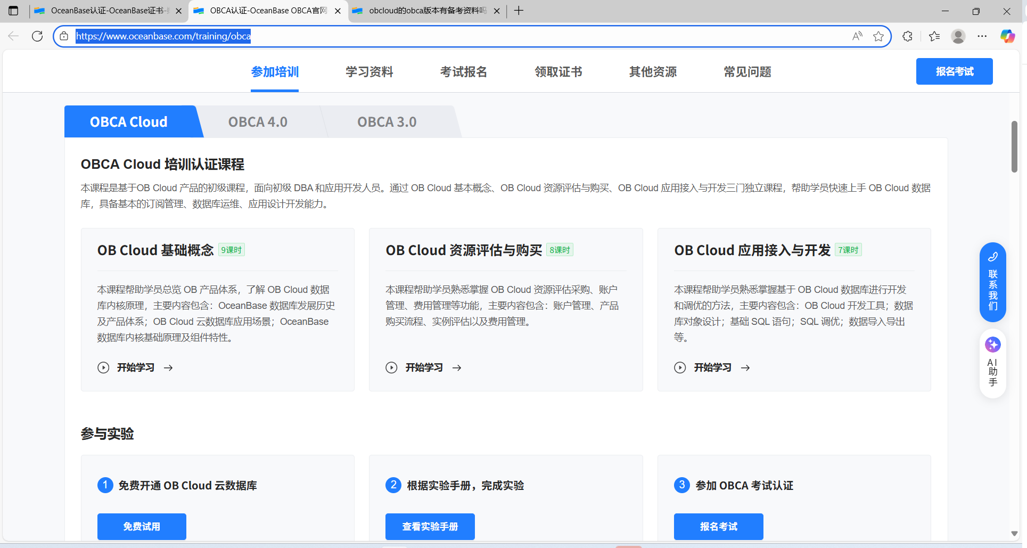The height and width of the screenshot is (548, 1027).
Task: Close the obcloud的obca tab
Action: point(497,11)
